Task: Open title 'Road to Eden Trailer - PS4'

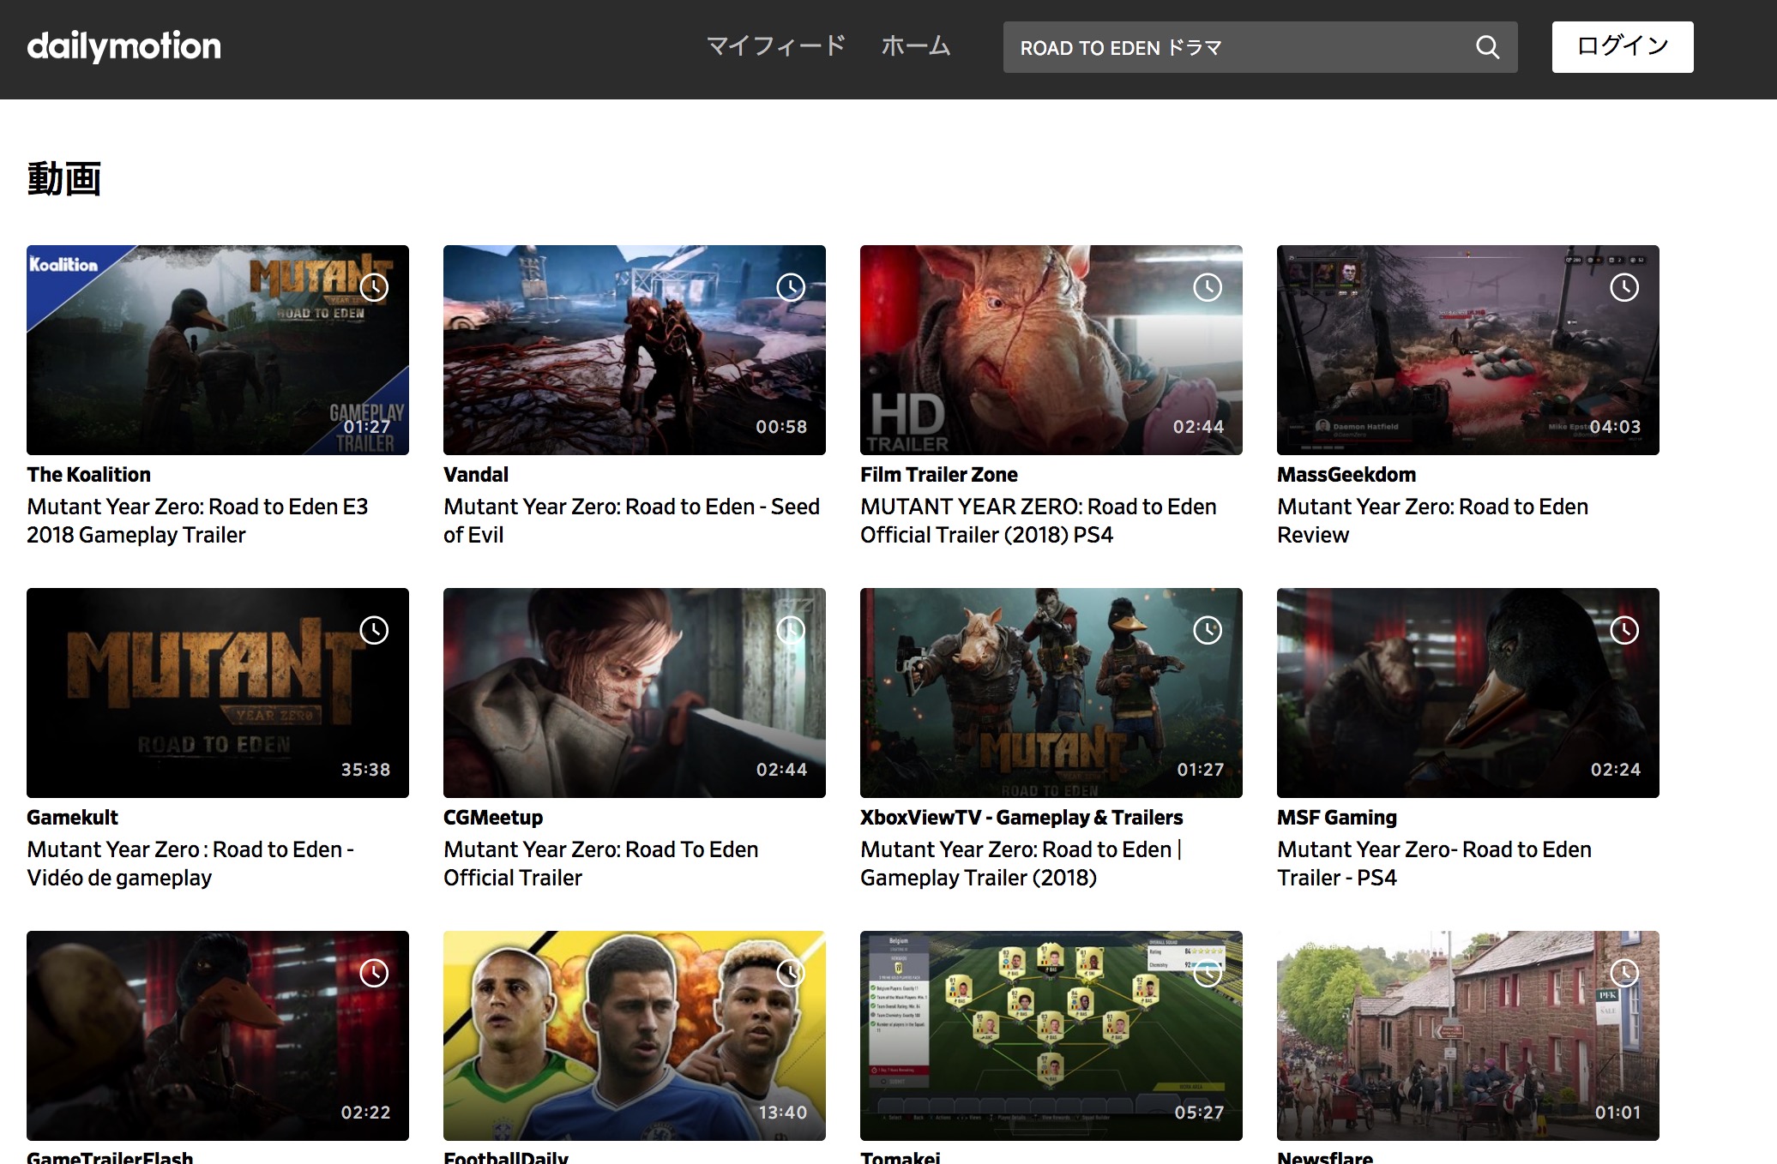Action: click(1434, 863)
